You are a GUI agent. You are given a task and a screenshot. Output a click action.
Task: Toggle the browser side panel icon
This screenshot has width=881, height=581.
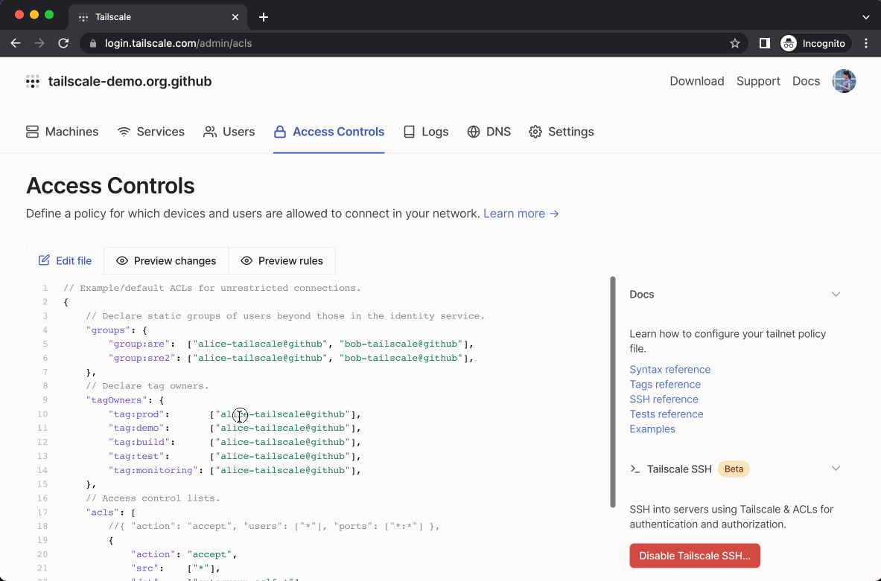pyautogui.click(x=765, y=43)
